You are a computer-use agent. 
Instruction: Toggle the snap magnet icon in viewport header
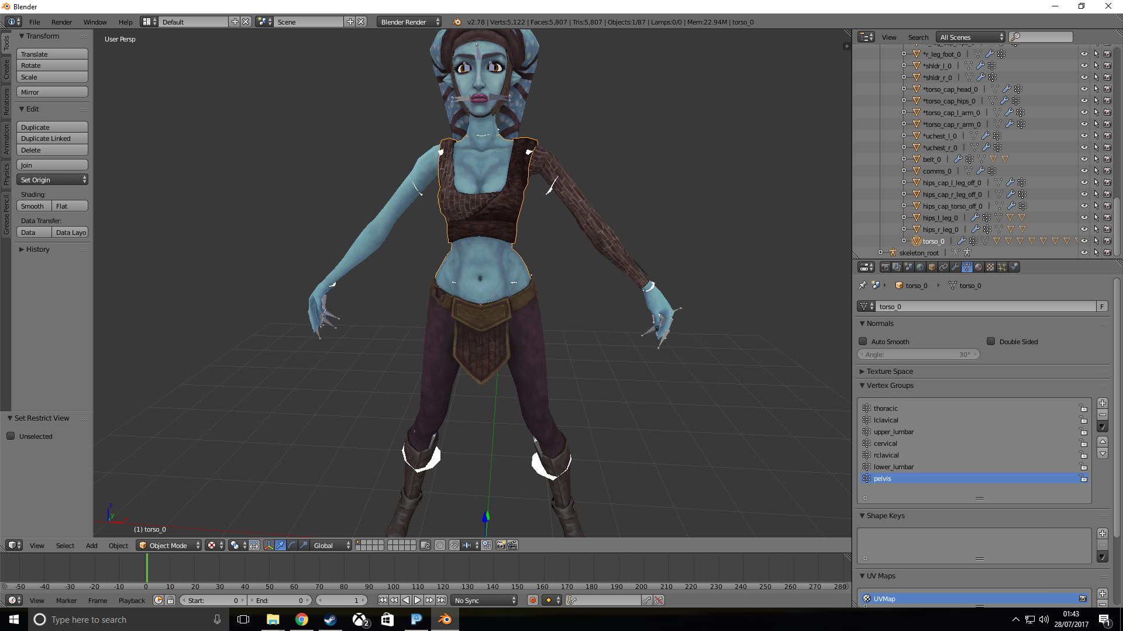pyautogui.click(x=454, y=545)
